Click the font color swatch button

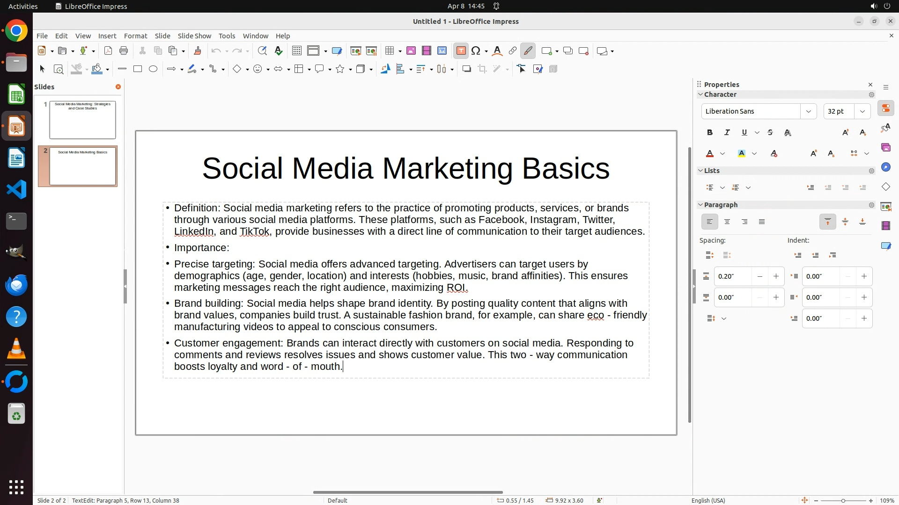click(710, 154)
